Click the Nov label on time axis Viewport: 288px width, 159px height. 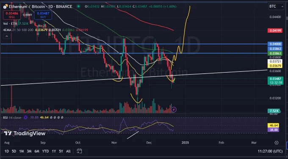pyautogui.click(x=114, y=143)
